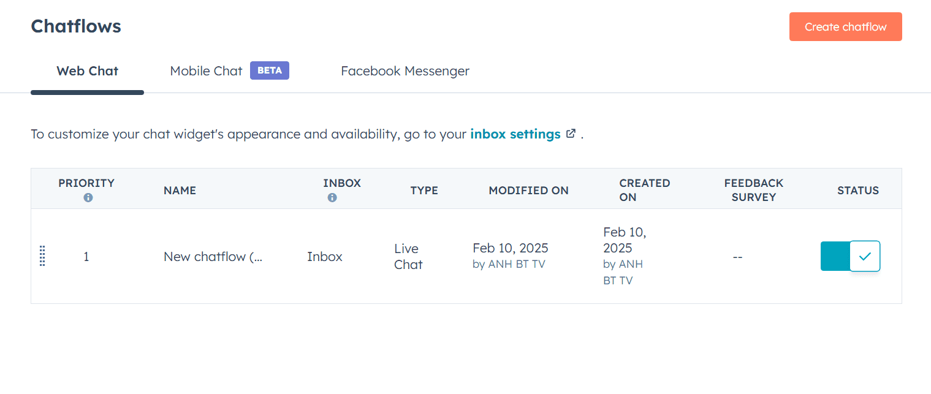Open the chatflow named New chatflow
Screen dimensions: 931x394
click(x=213, y=256)
